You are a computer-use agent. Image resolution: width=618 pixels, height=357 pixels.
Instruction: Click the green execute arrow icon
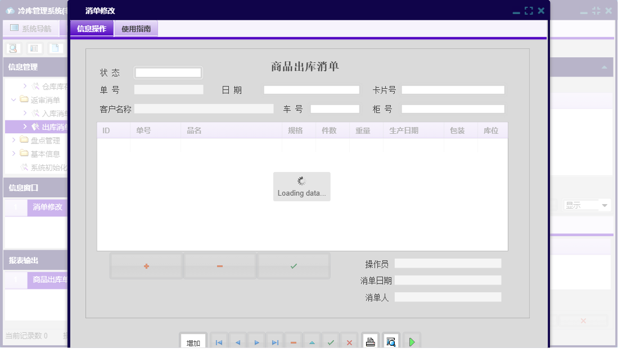click(x=411, y=341)
